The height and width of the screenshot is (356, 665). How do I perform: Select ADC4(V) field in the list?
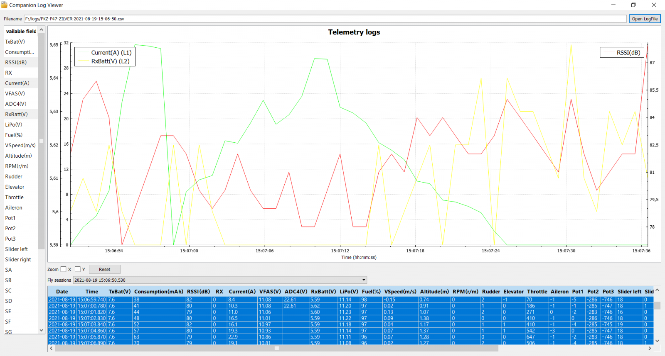[21, 104]
